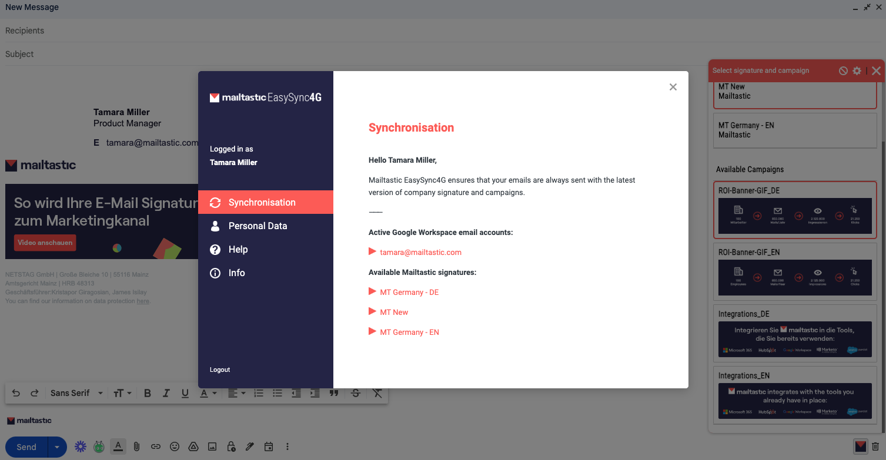The image size is (886, 460).
Task: Insert a photo
Action: (212, 446)
